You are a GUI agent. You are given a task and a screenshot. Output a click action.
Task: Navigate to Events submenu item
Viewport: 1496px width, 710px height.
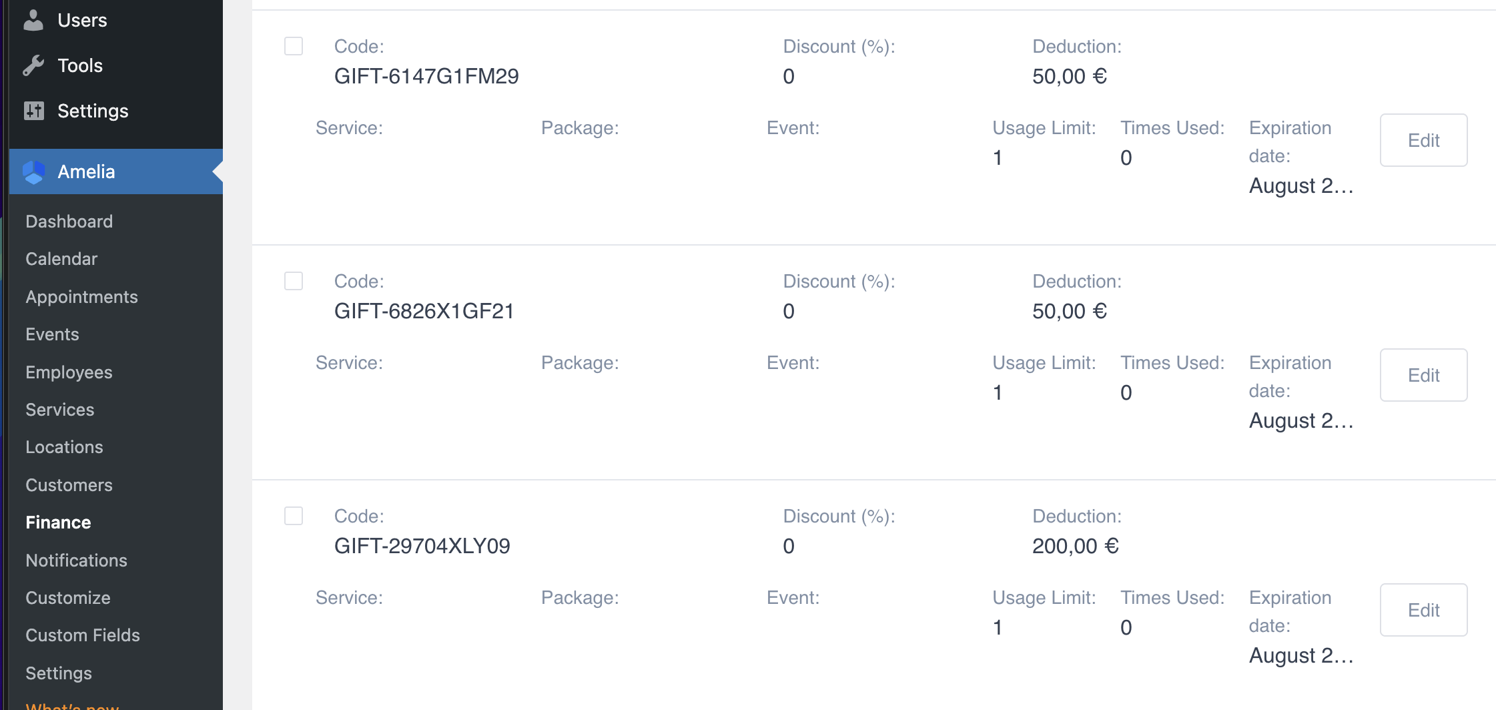52,334
